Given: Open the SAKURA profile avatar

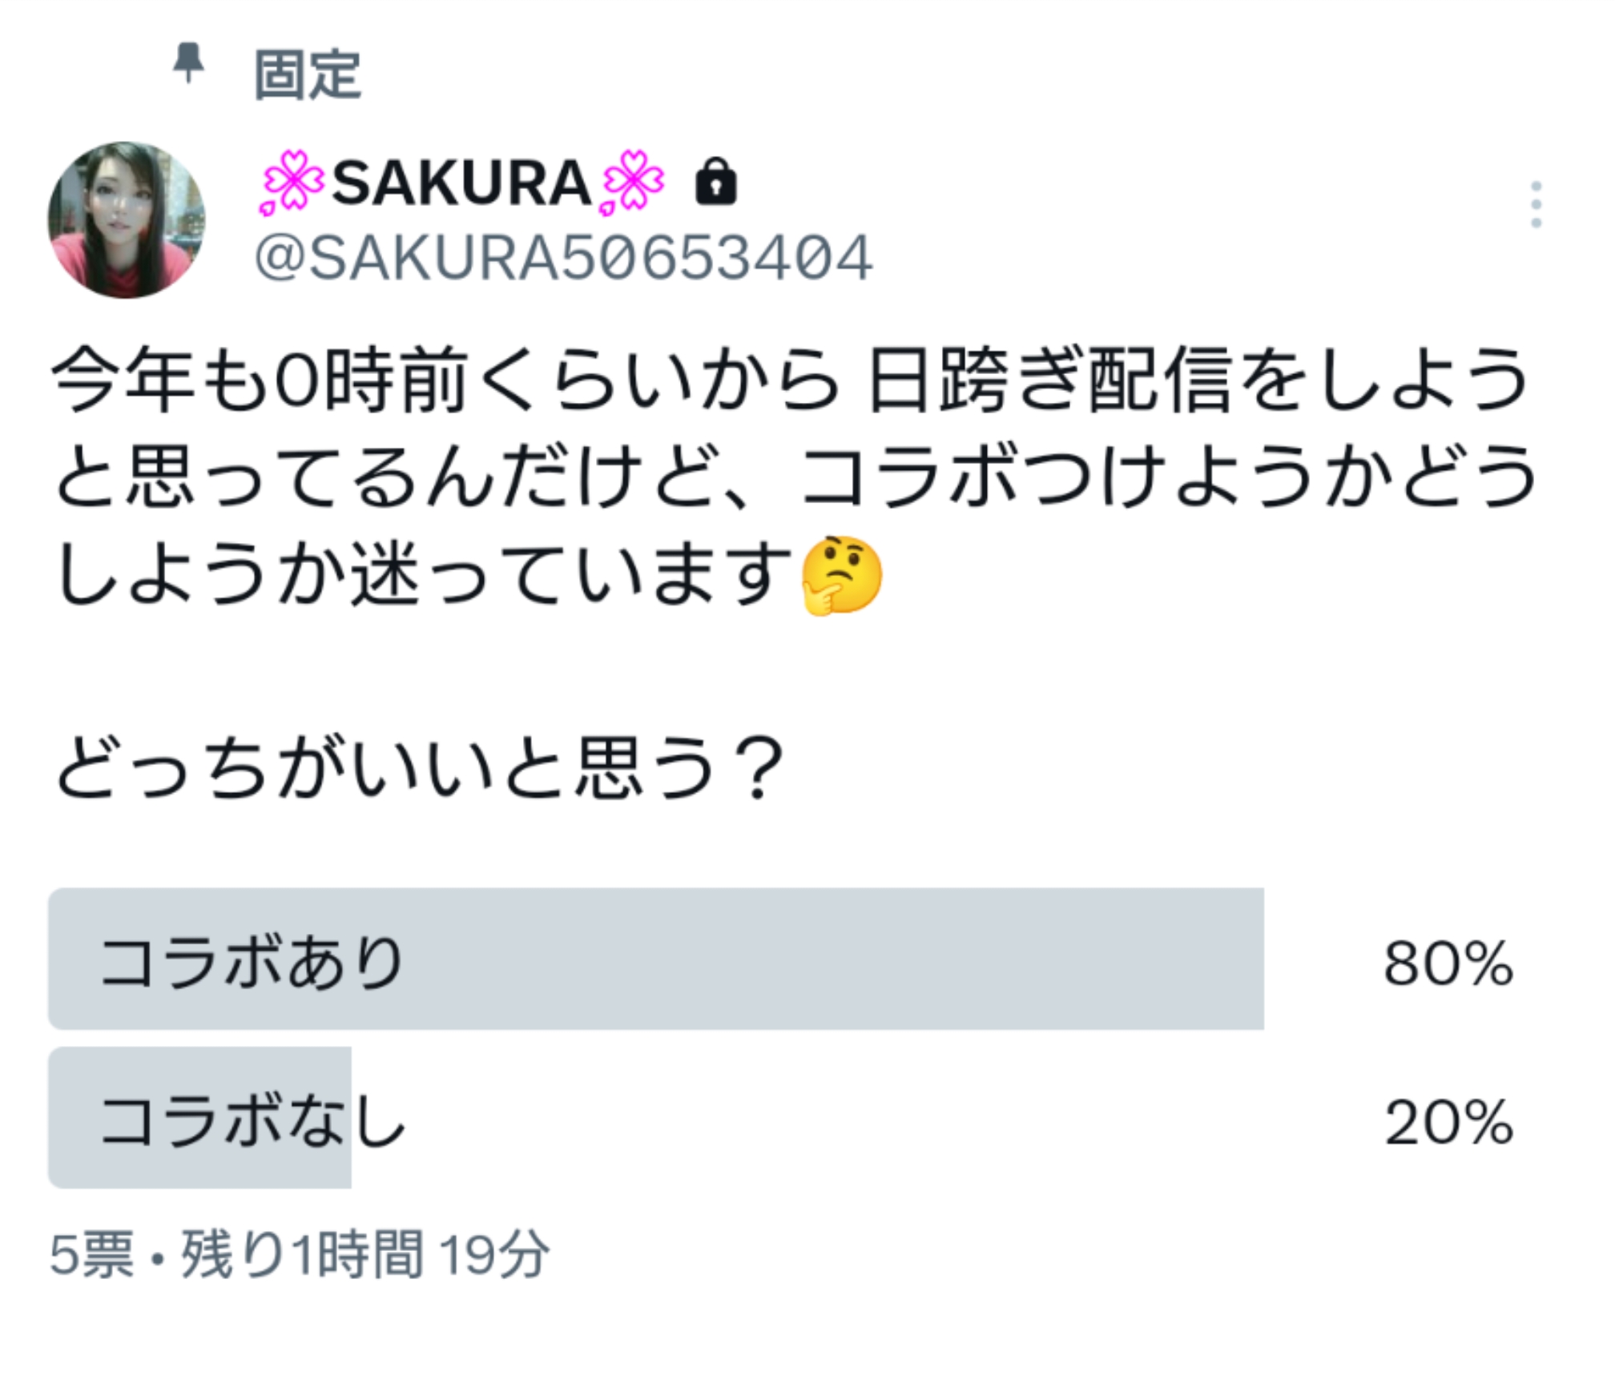Looking at the screenshot, I should tap(127, 220).
